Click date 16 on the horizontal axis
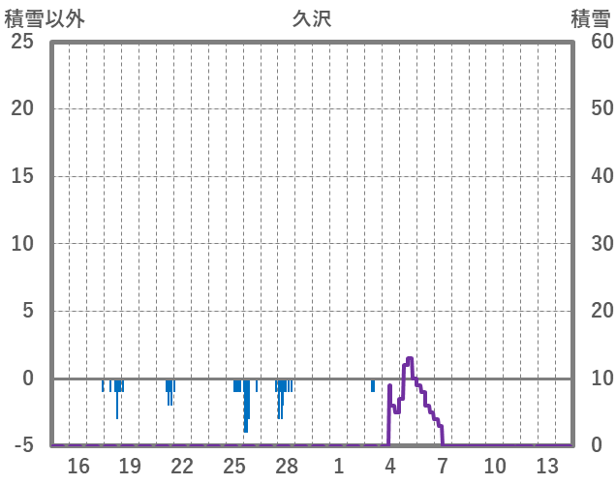Image resolution: width=616 pixels, height=485 pixels. [78, 466]
